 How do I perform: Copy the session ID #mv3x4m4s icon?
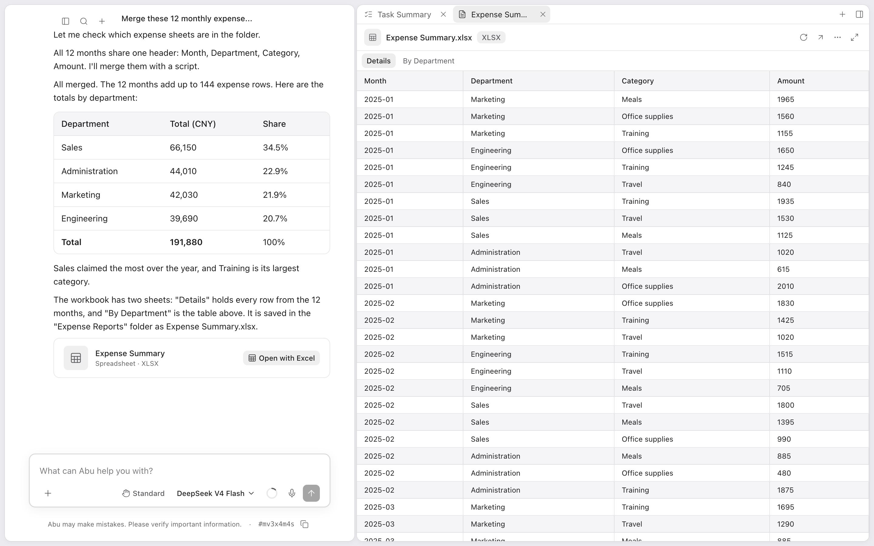tap(304, 524)
